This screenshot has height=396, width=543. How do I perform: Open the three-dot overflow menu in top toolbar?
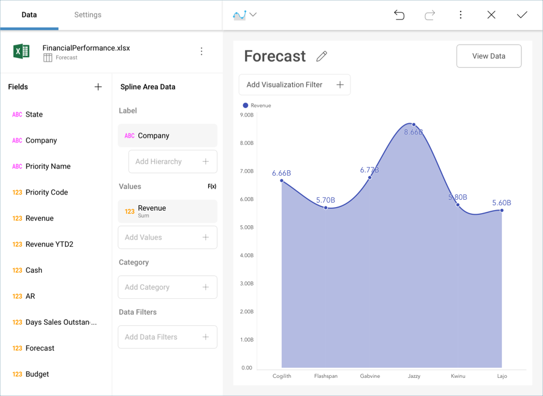(460, 15)
